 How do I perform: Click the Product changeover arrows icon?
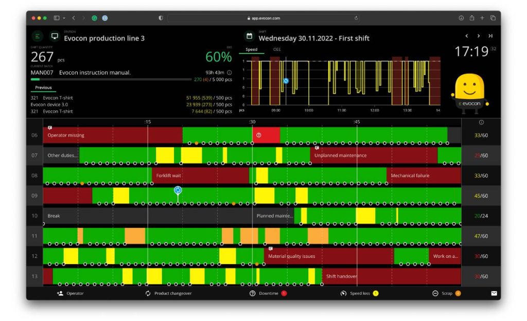[148, 293]
